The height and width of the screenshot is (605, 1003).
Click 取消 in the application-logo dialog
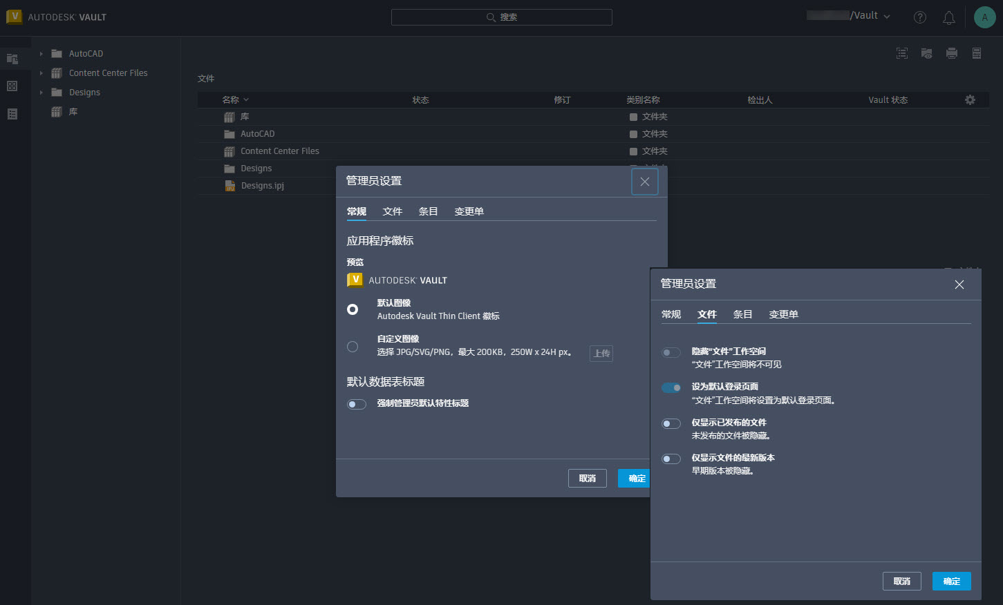pos(588,478)
